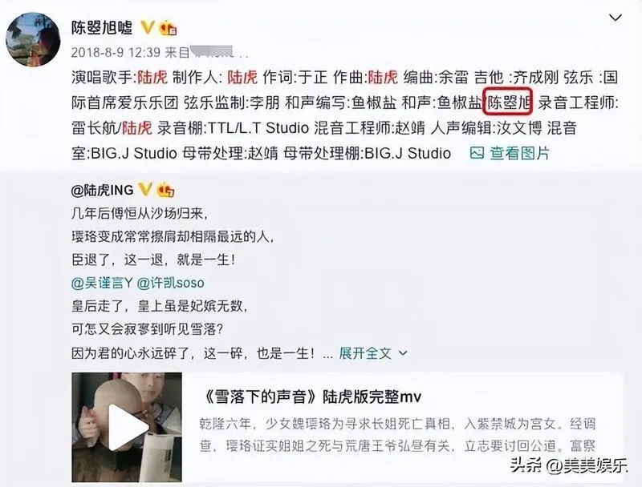The width and height of the screenshot is (642, 487).
Task: Click the verified V badge beside 陆虎ING
Action: pos(145,190)
